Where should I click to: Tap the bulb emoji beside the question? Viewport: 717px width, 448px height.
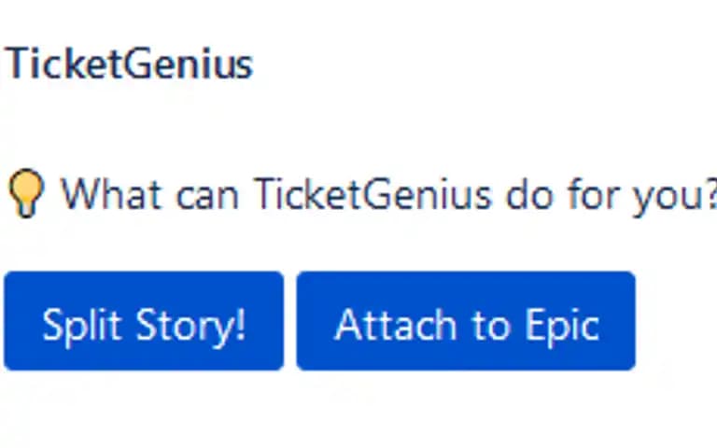(x=26, y=193)
